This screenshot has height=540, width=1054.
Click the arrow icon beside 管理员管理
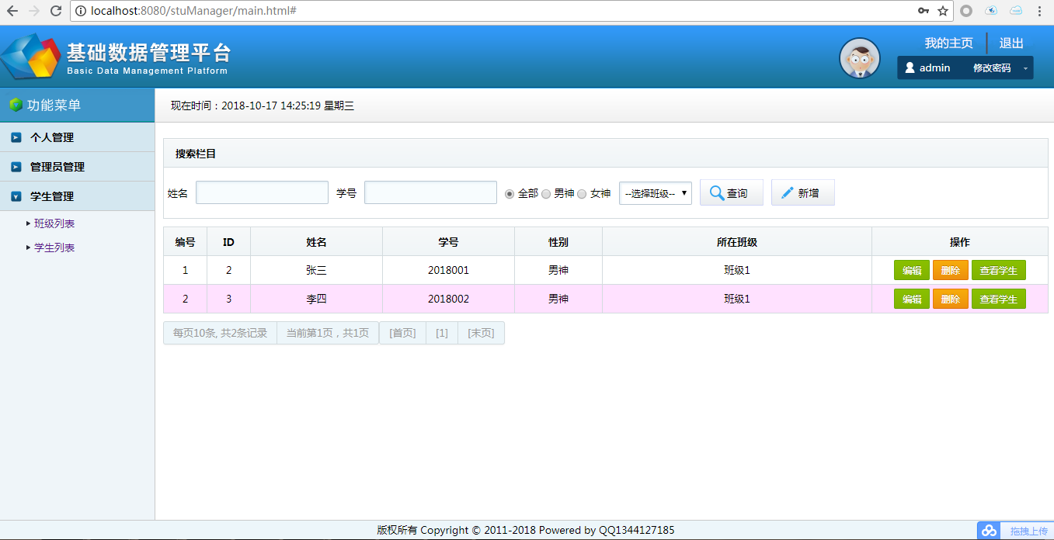(16, 167)
